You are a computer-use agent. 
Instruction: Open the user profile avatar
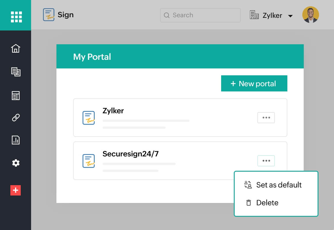pyautogui.click(x=310, y=14)
